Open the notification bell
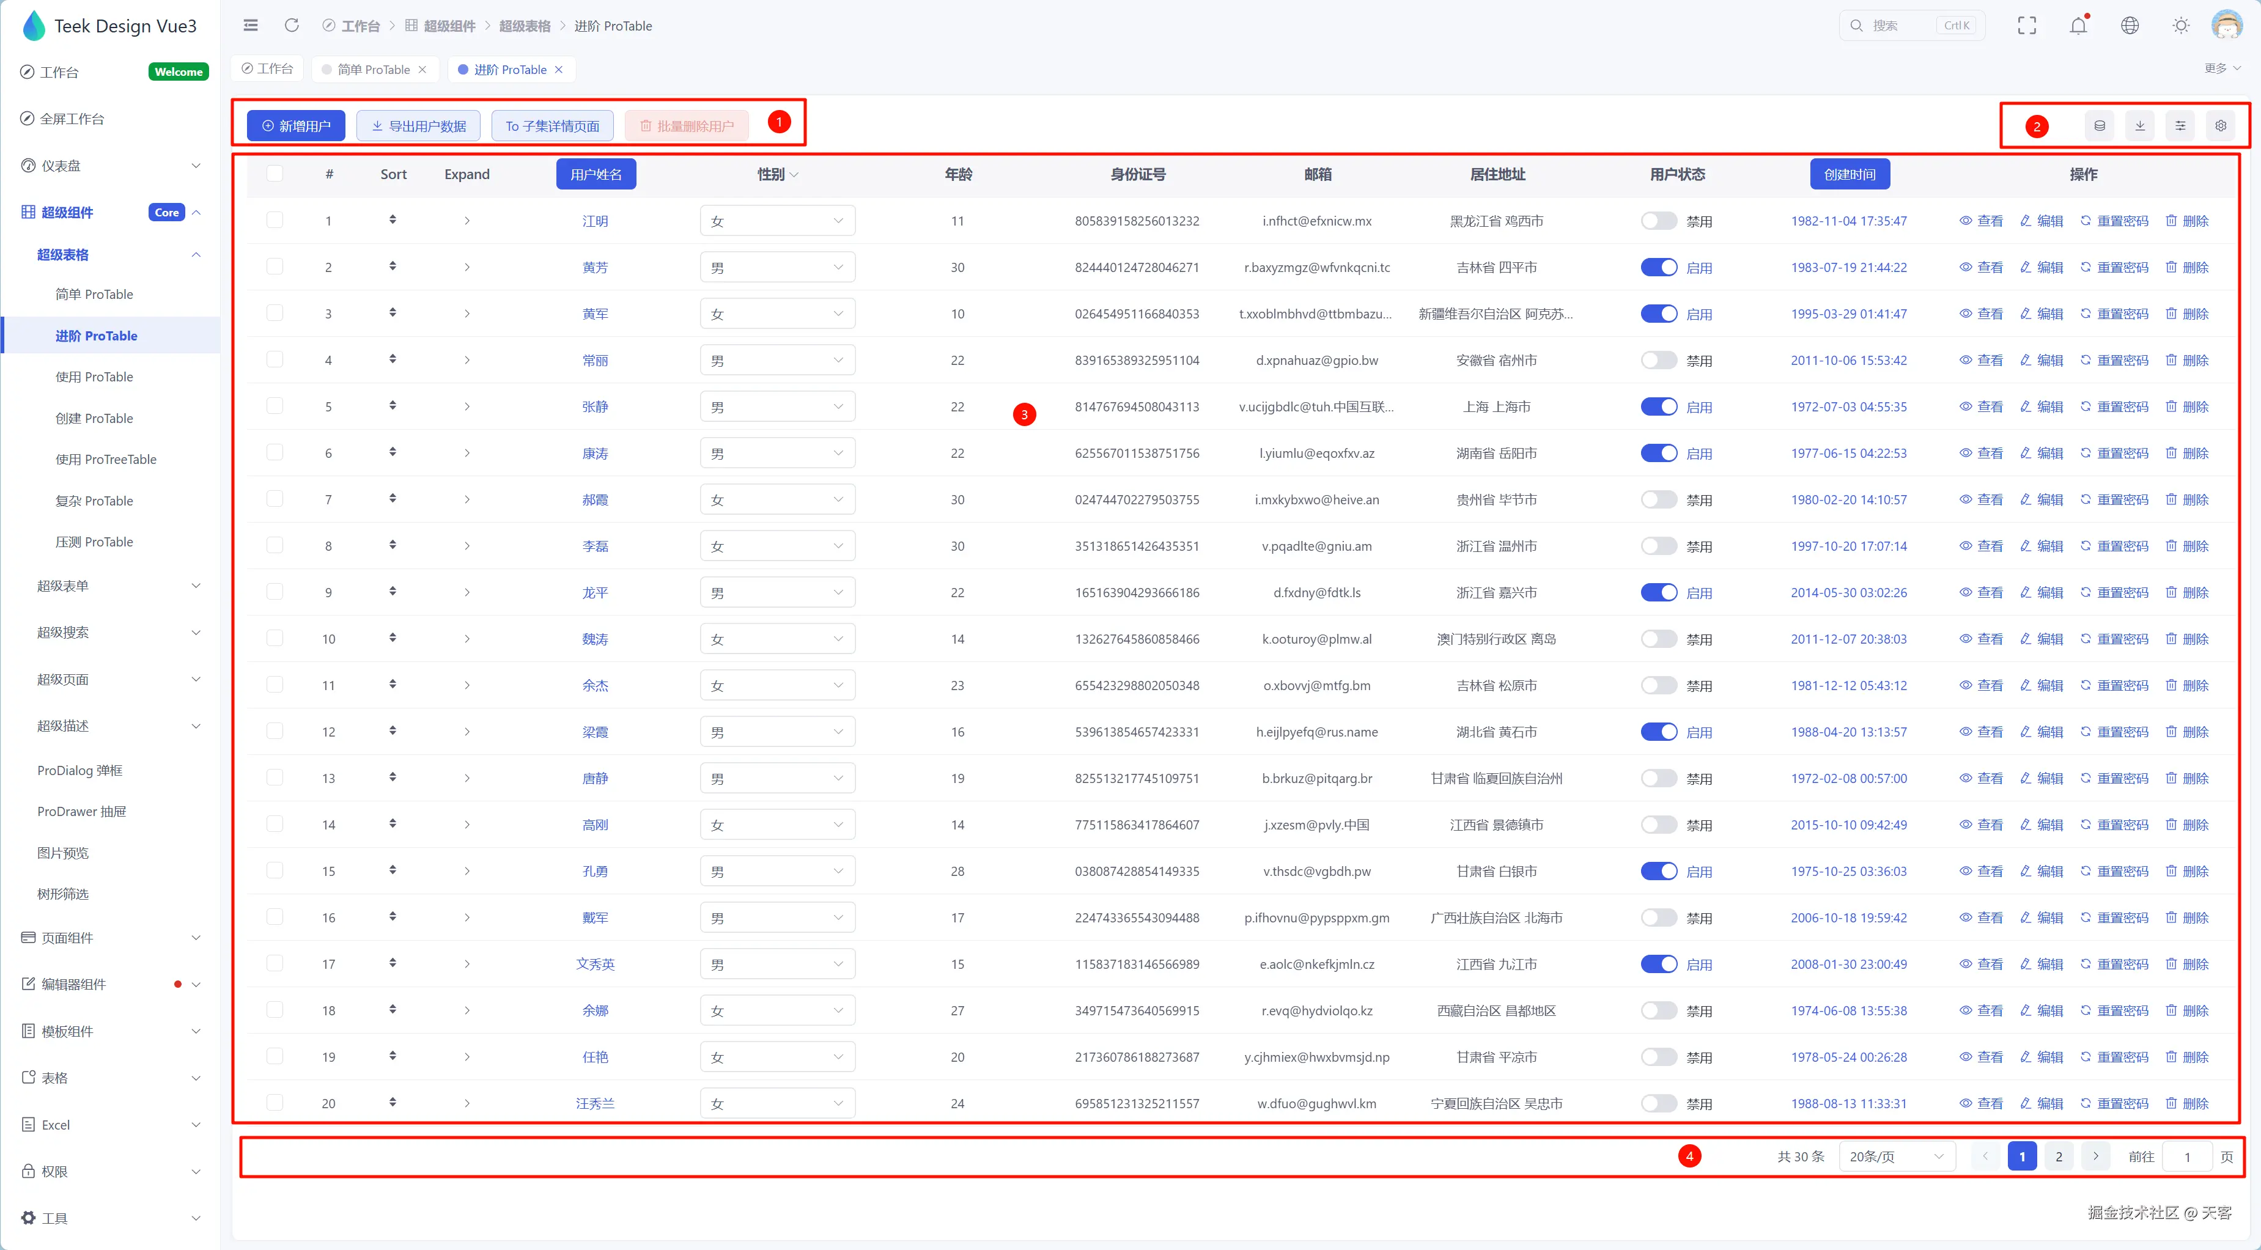2261x1250 pixels. [x=2078, y=26]
